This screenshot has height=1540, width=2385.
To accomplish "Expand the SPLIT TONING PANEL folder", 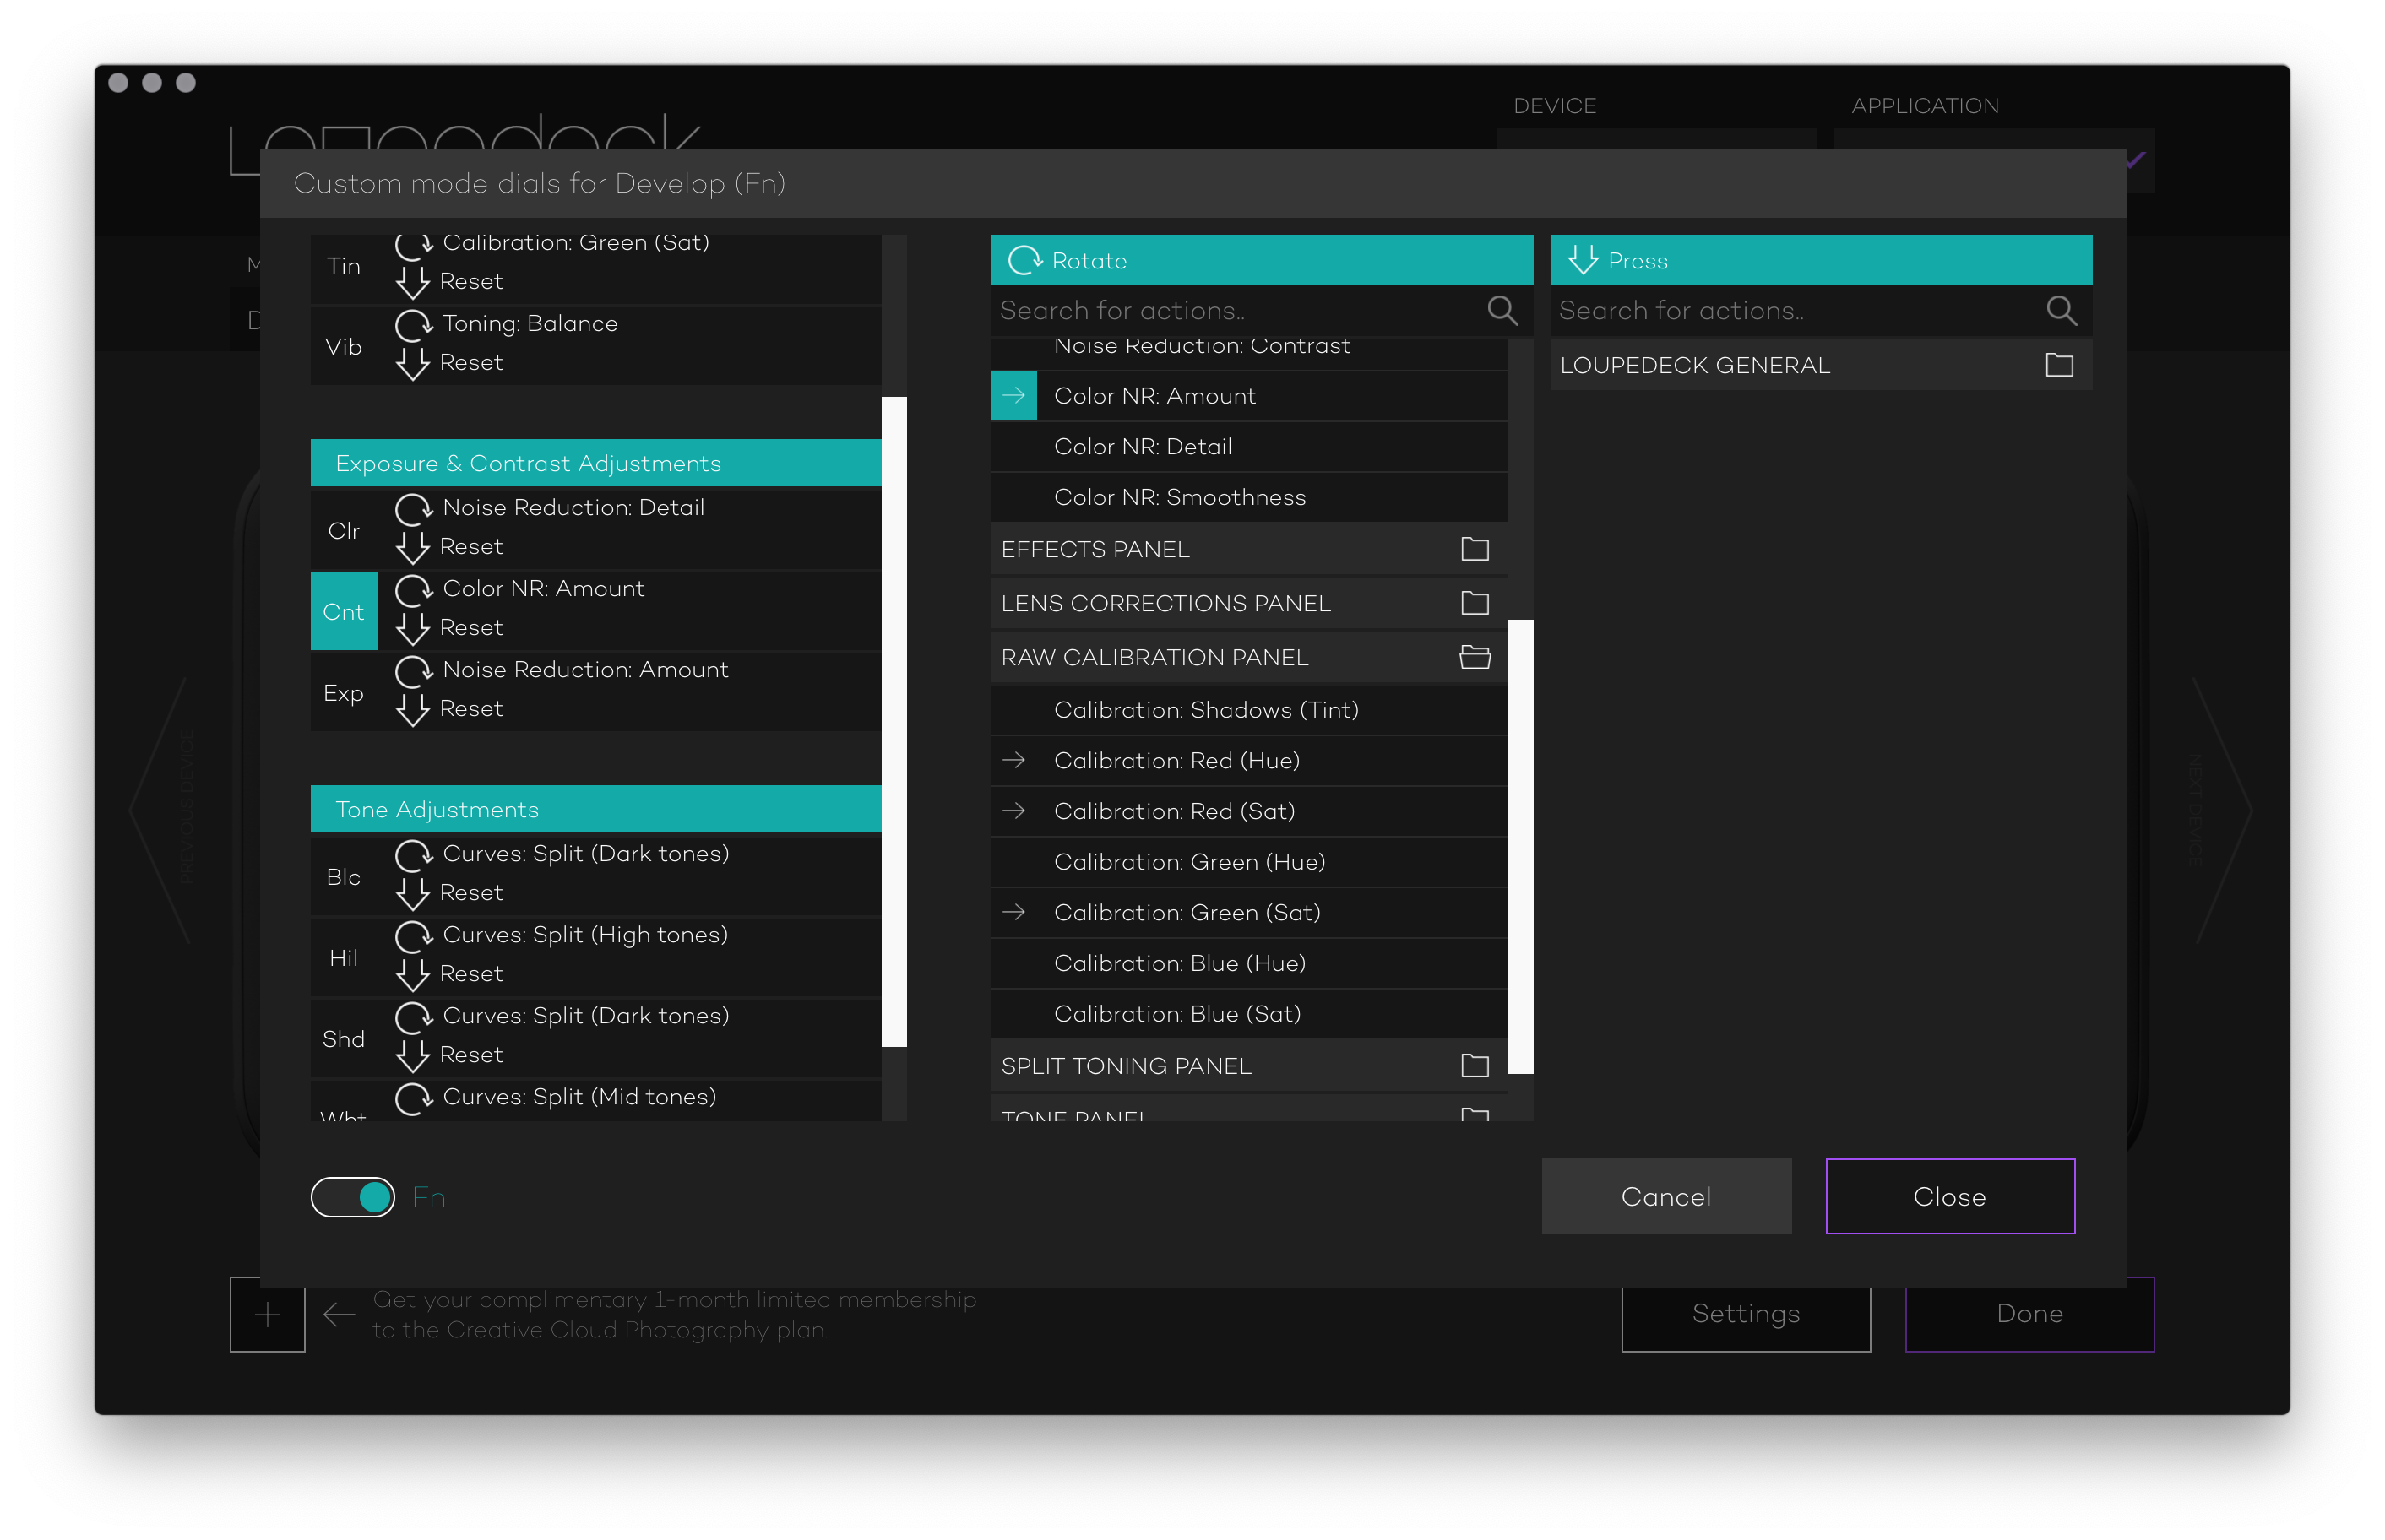I will coord(1474,1066).
